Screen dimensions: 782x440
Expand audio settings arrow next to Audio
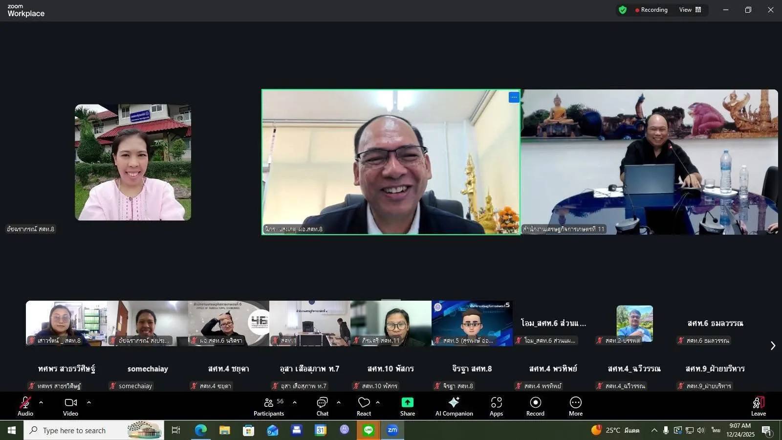[x=41, y=402]
